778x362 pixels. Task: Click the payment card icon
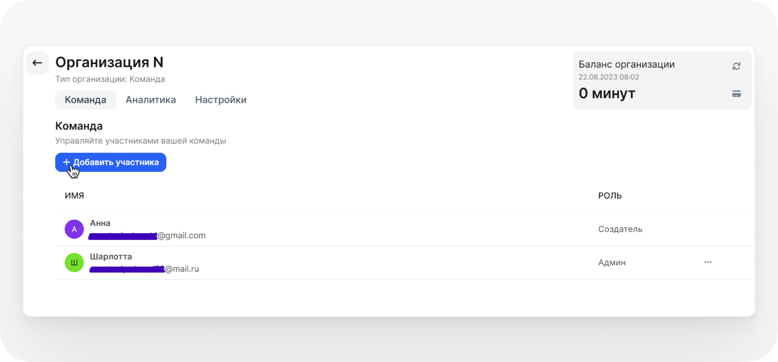(737, 94)
